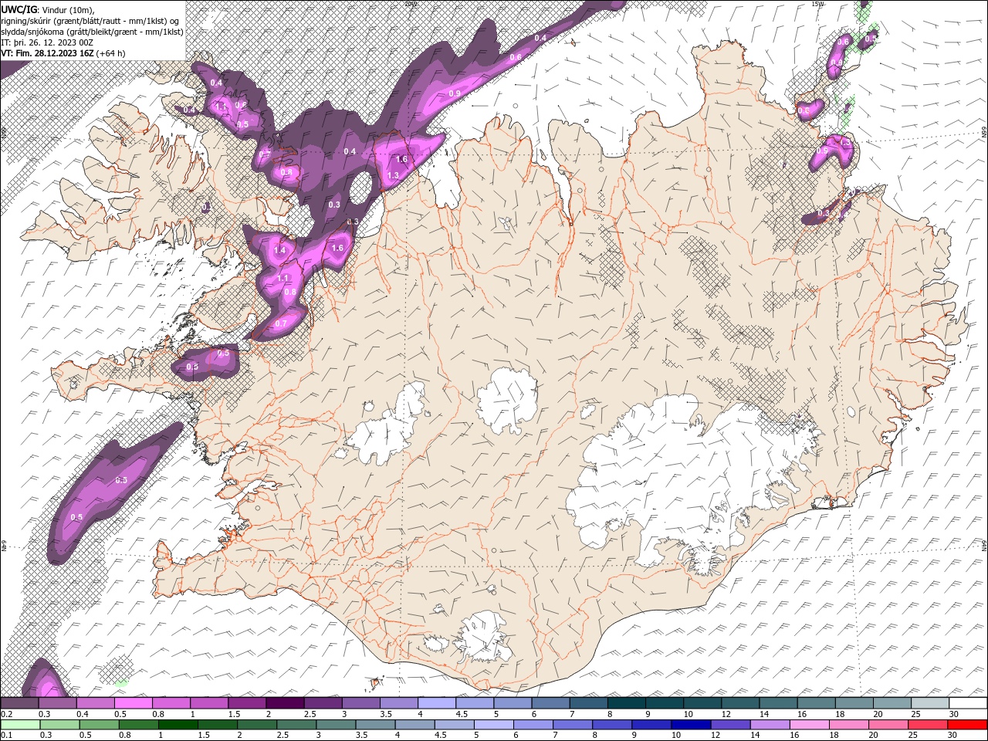The height and width of the screenshot is (741, 988).
Task: Click the light lavender 4 swatch in top legend
Action: 436,703
